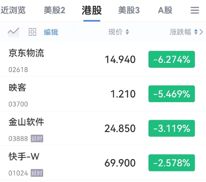Switch to line chart view icon
Screen dimensions: 206x182
(x=13, y=32)
